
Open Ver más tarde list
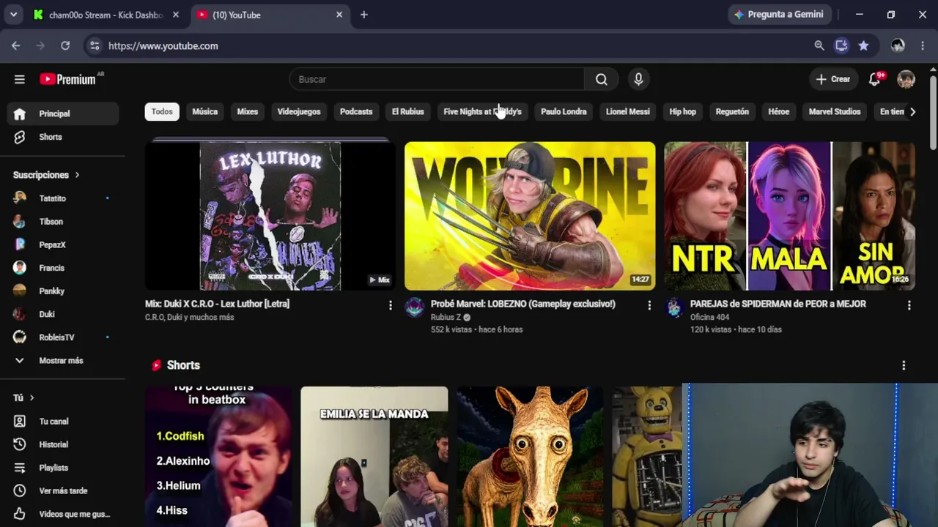point(62,491)
